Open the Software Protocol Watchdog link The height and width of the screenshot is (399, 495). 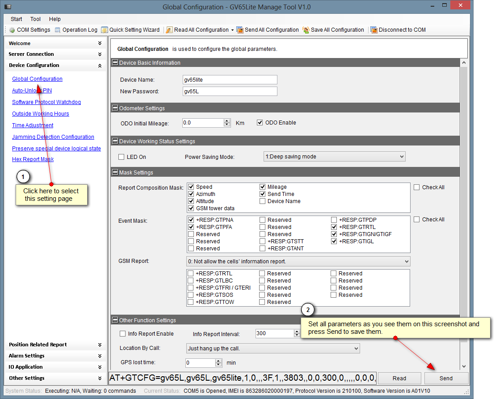[x=46, y=102]
